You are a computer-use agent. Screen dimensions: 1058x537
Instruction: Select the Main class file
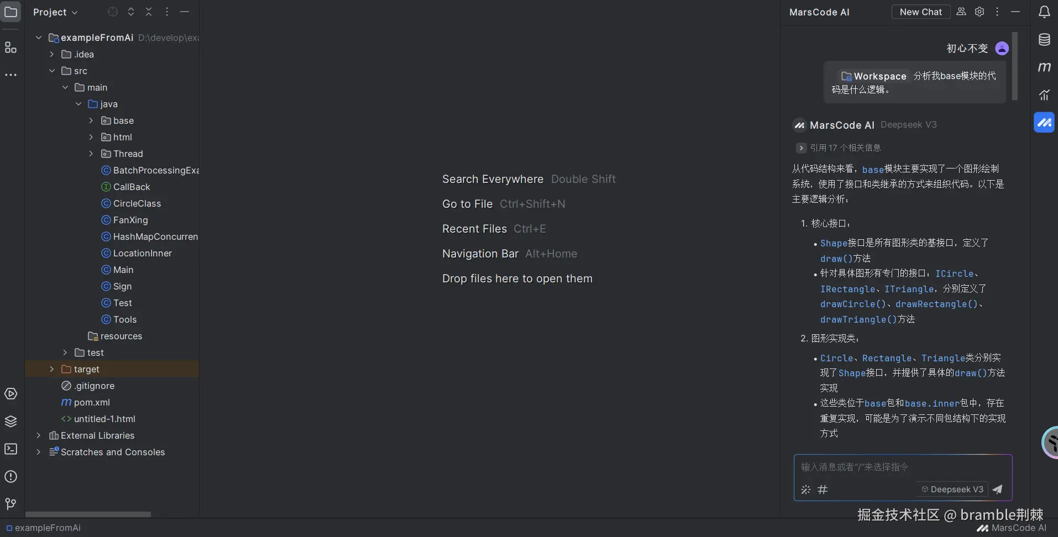coord(123,270)
